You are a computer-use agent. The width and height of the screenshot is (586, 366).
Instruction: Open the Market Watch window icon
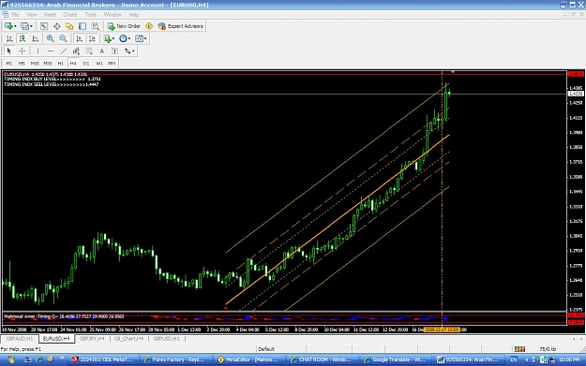click(44, 26)
